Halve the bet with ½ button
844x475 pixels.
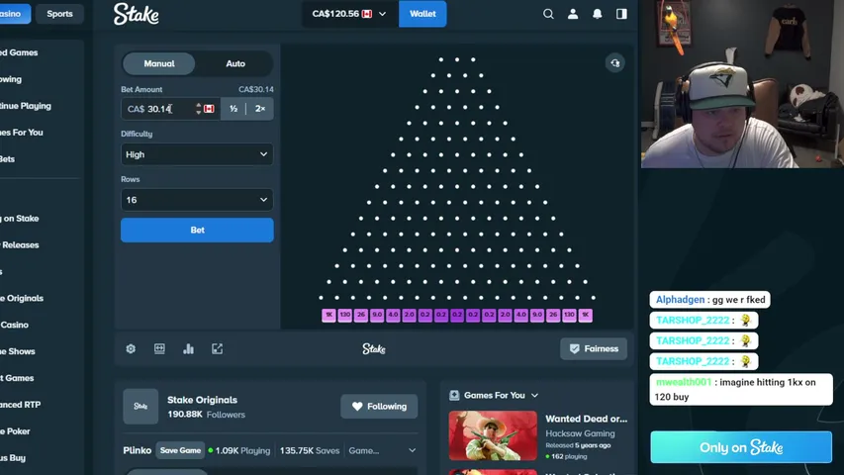234,109
